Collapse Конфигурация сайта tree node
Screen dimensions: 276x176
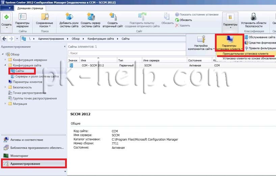pyautogui.click(x=5, y=65)
